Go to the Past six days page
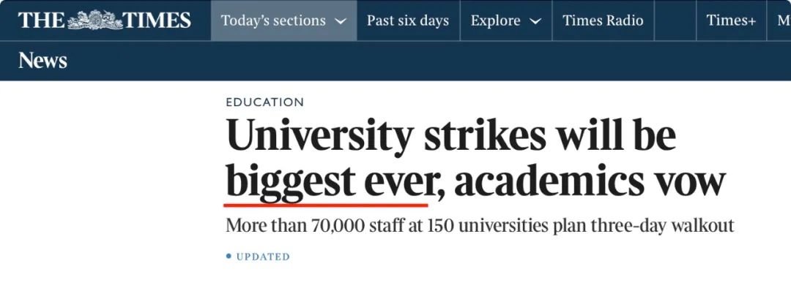 (408, 20)
